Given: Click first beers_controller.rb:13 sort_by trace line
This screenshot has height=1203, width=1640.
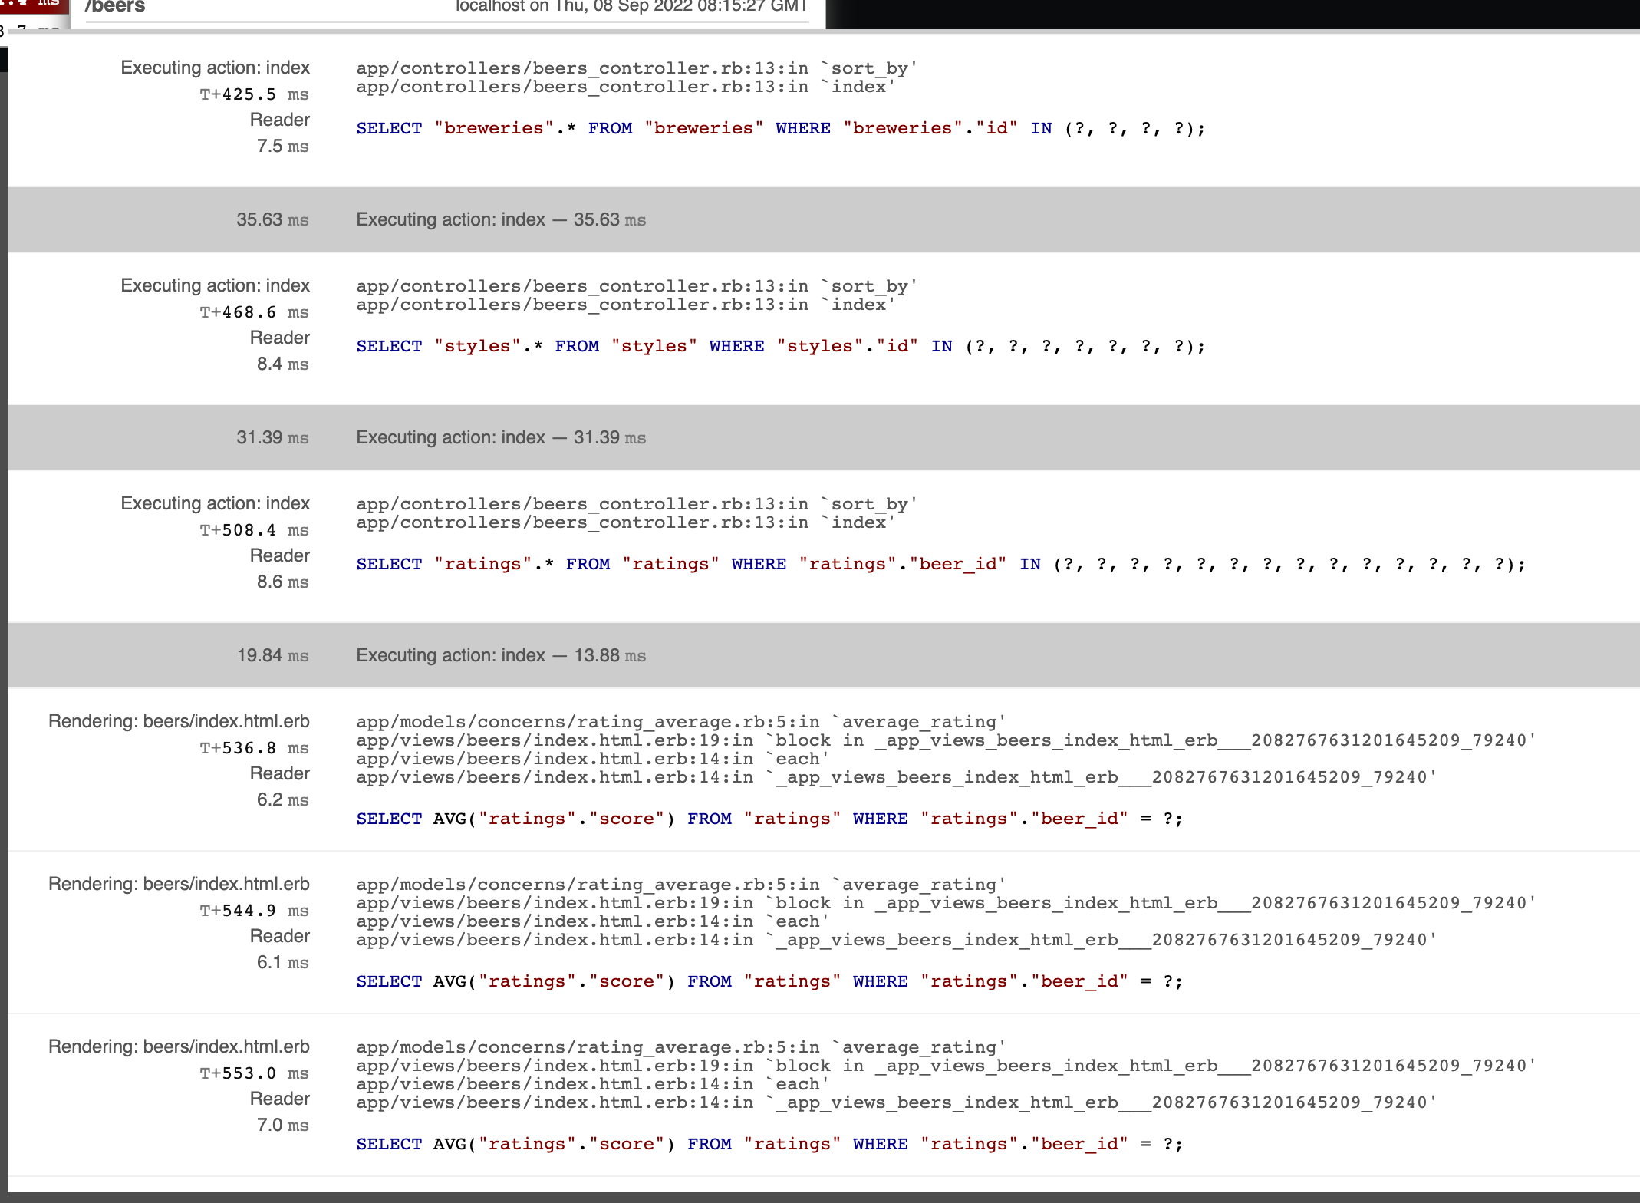Looking at the screenshot, I should click(636, 69).
